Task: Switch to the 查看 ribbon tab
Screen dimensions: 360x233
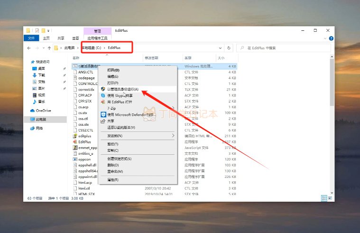Action: 75,38
